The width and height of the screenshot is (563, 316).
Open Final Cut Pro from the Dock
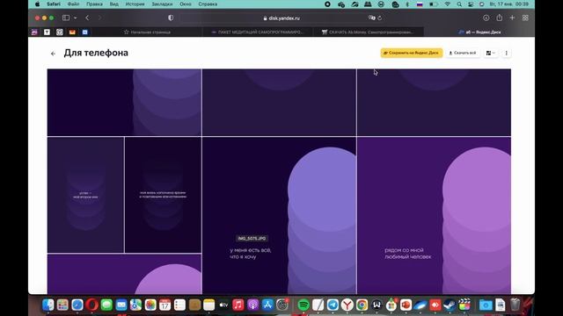[464, 305]
